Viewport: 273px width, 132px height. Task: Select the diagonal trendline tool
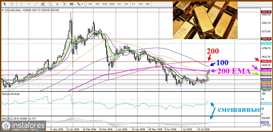(36, 4)
